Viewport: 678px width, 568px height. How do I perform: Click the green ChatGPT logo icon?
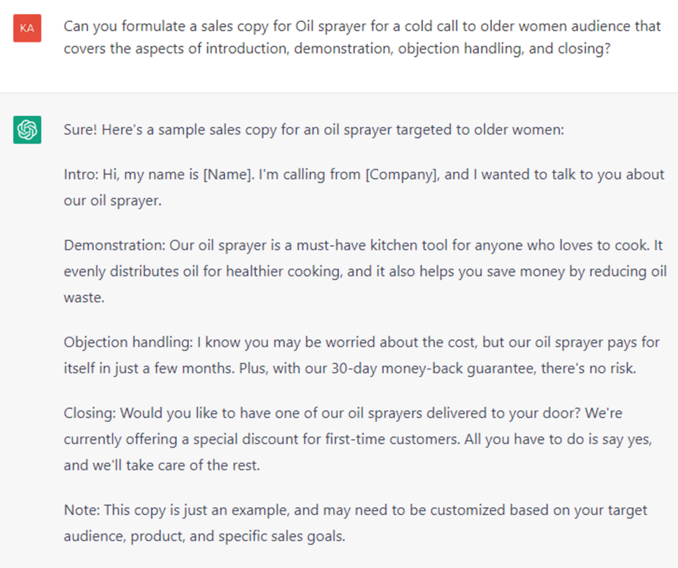27,130
